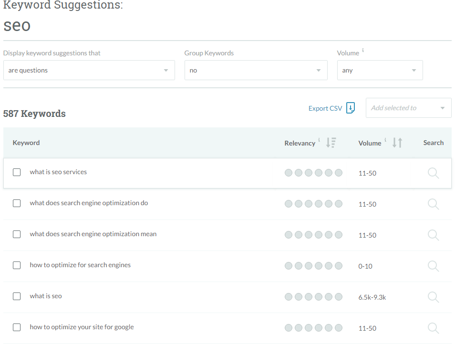
Task: Click magnifier for 'what does search engine optimization do'
Action: tap(433, 204)
